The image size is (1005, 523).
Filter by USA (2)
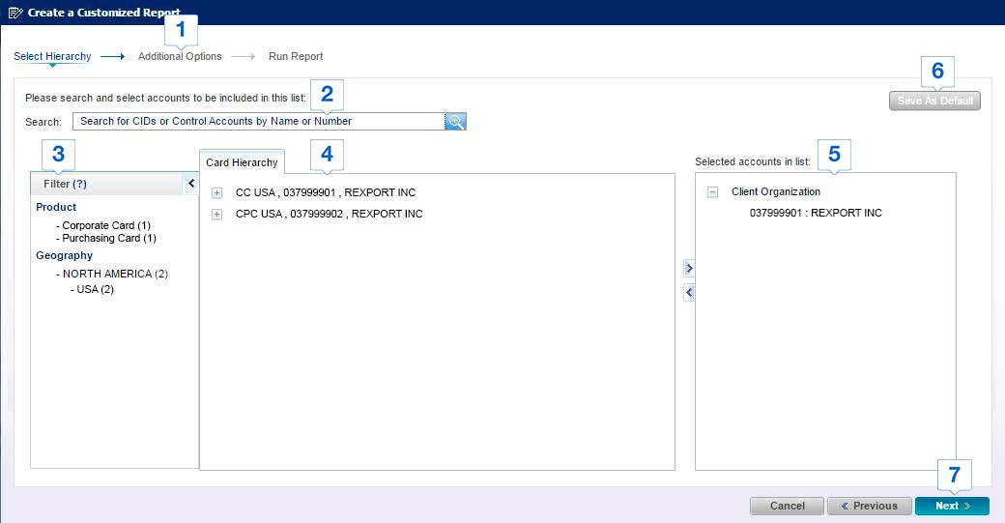tap(96, 289)
